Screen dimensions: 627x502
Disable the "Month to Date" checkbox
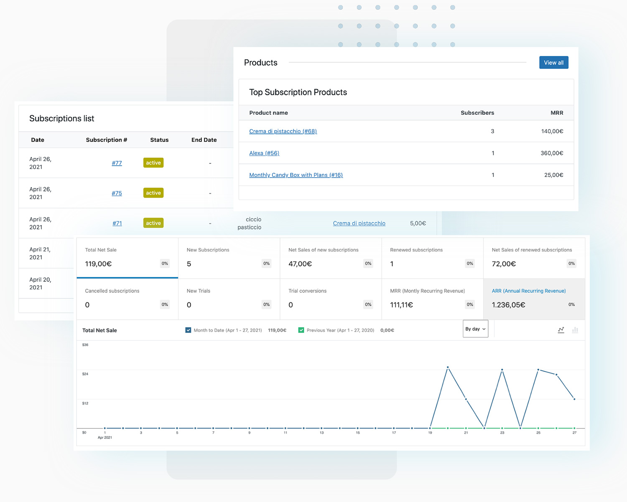188,330
